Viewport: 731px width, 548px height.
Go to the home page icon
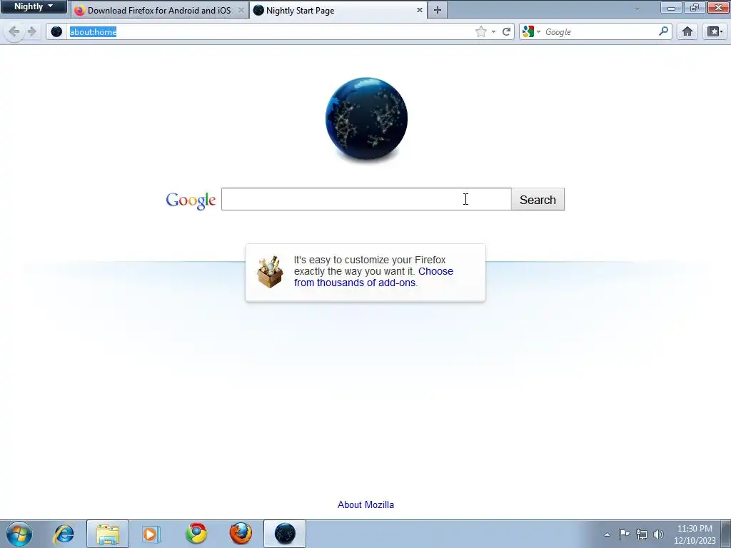click(687, 31)
